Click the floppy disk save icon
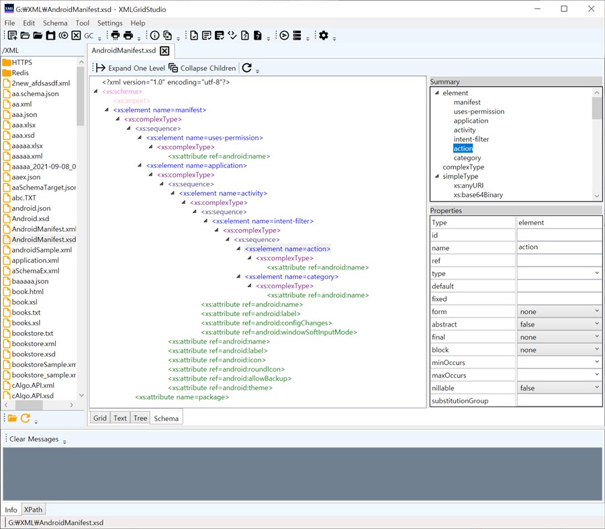Image resolution: width=605 pixels, height=529 pixels. [x=50, y=36]
